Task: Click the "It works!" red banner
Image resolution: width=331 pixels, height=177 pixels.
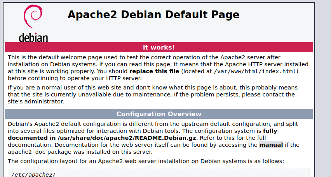Action: [x=159, y=47]
